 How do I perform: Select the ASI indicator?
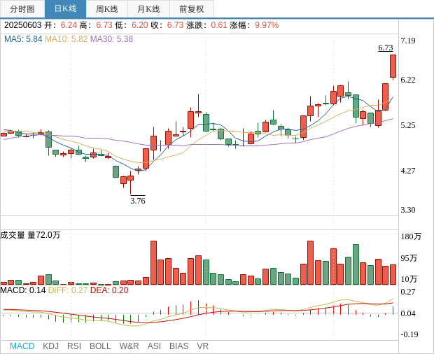tap(154, 346)
